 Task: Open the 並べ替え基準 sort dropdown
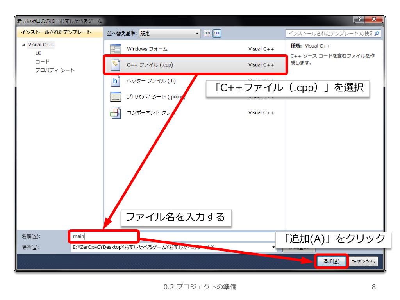170,34
